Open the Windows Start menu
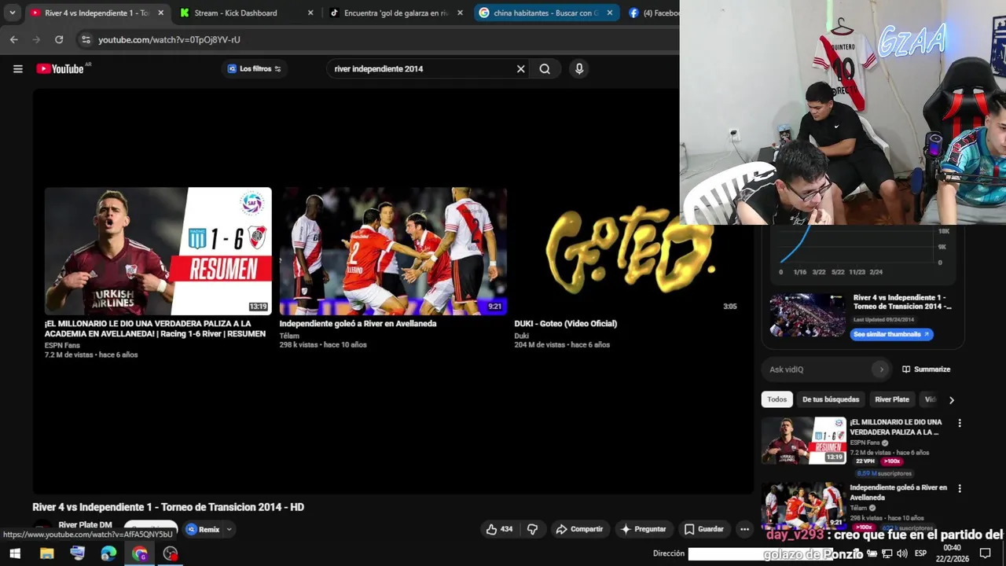 [15, 553]
